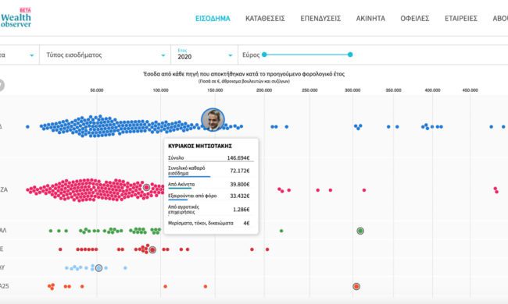Select the highlighted green dot near 300.000

click(x=360, y=231)
